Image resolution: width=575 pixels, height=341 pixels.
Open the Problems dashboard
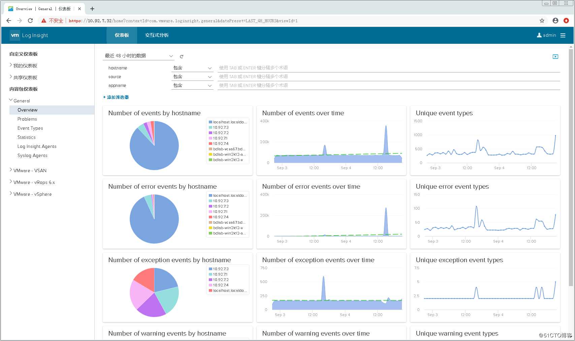click(27, 119)
